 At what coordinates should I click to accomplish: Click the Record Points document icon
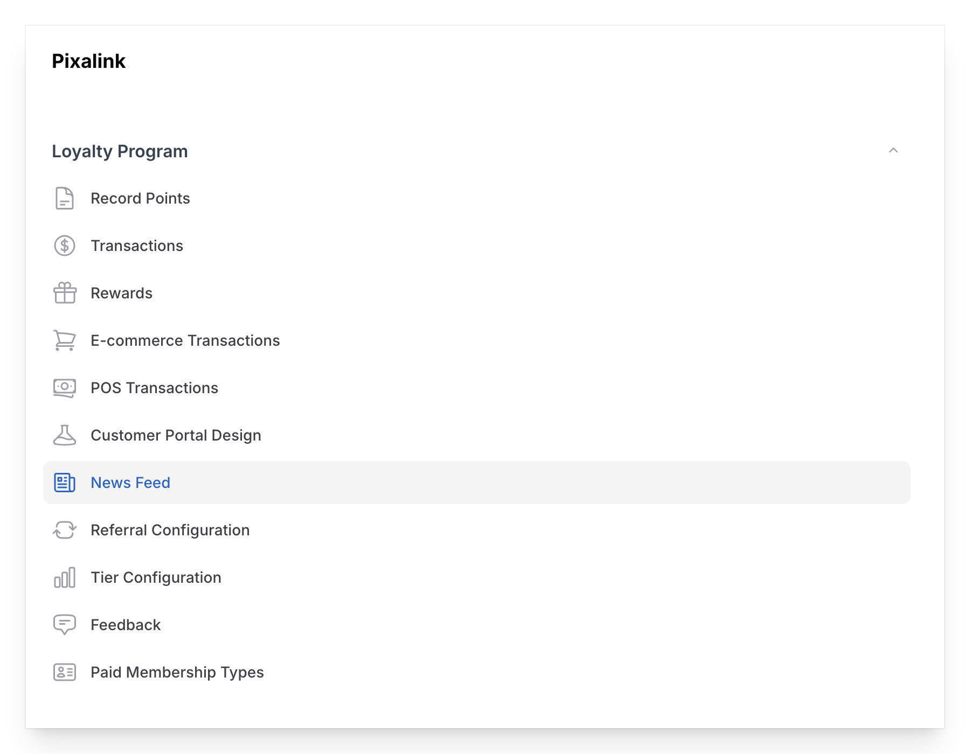pos(64,198)
